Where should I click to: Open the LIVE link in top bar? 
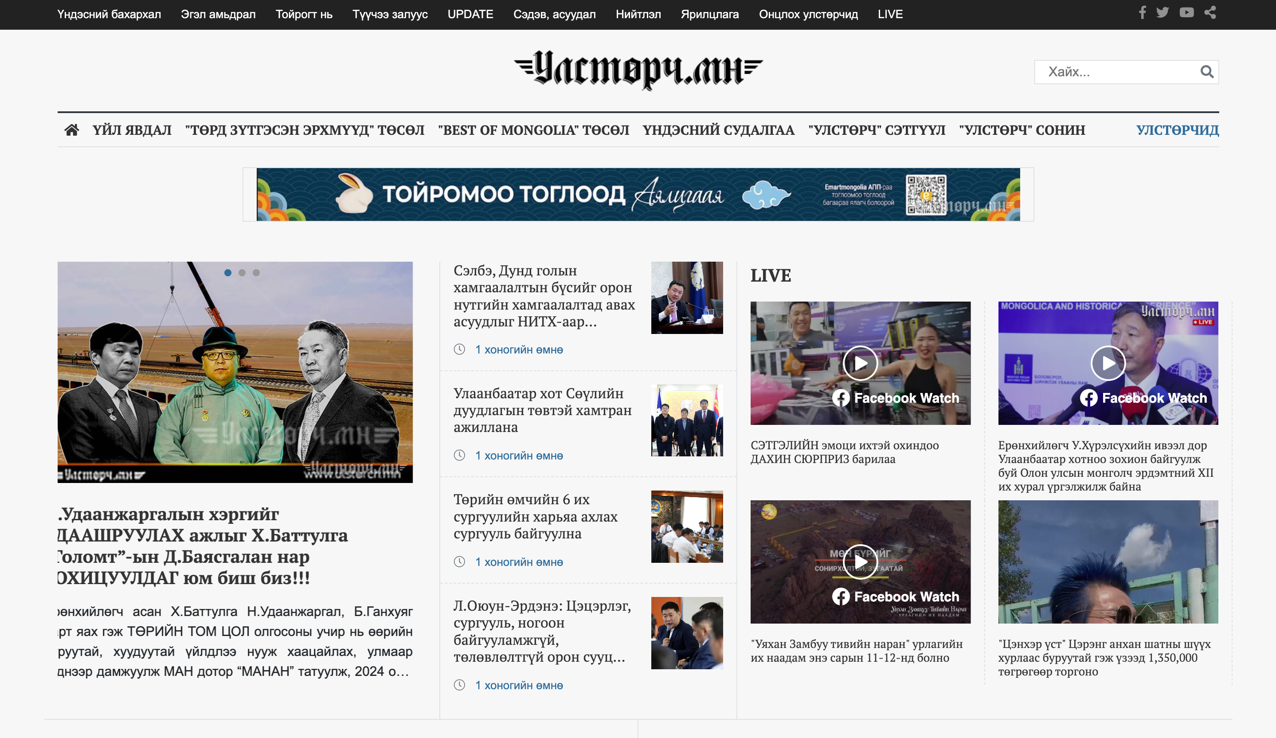890,14
